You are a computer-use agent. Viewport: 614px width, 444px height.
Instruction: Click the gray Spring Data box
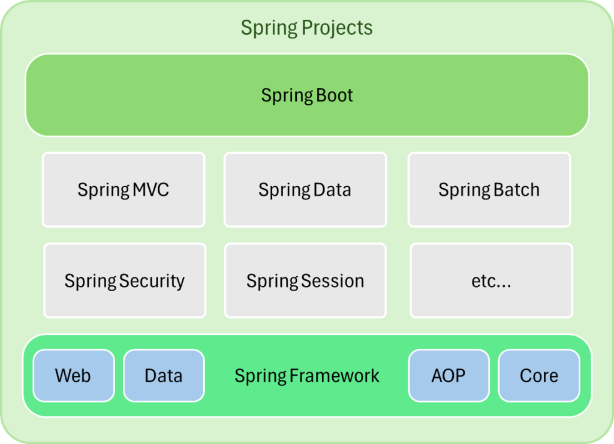click(305, 190)
